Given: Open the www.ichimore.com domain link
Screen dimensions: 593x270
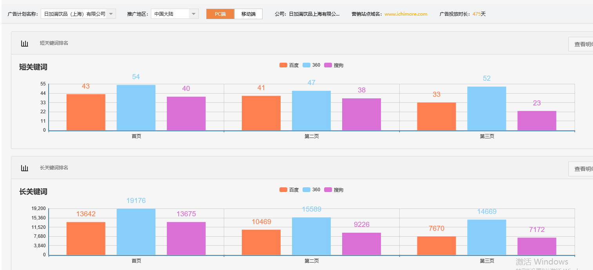Looking at the screenshot, I should pos(406,14).
